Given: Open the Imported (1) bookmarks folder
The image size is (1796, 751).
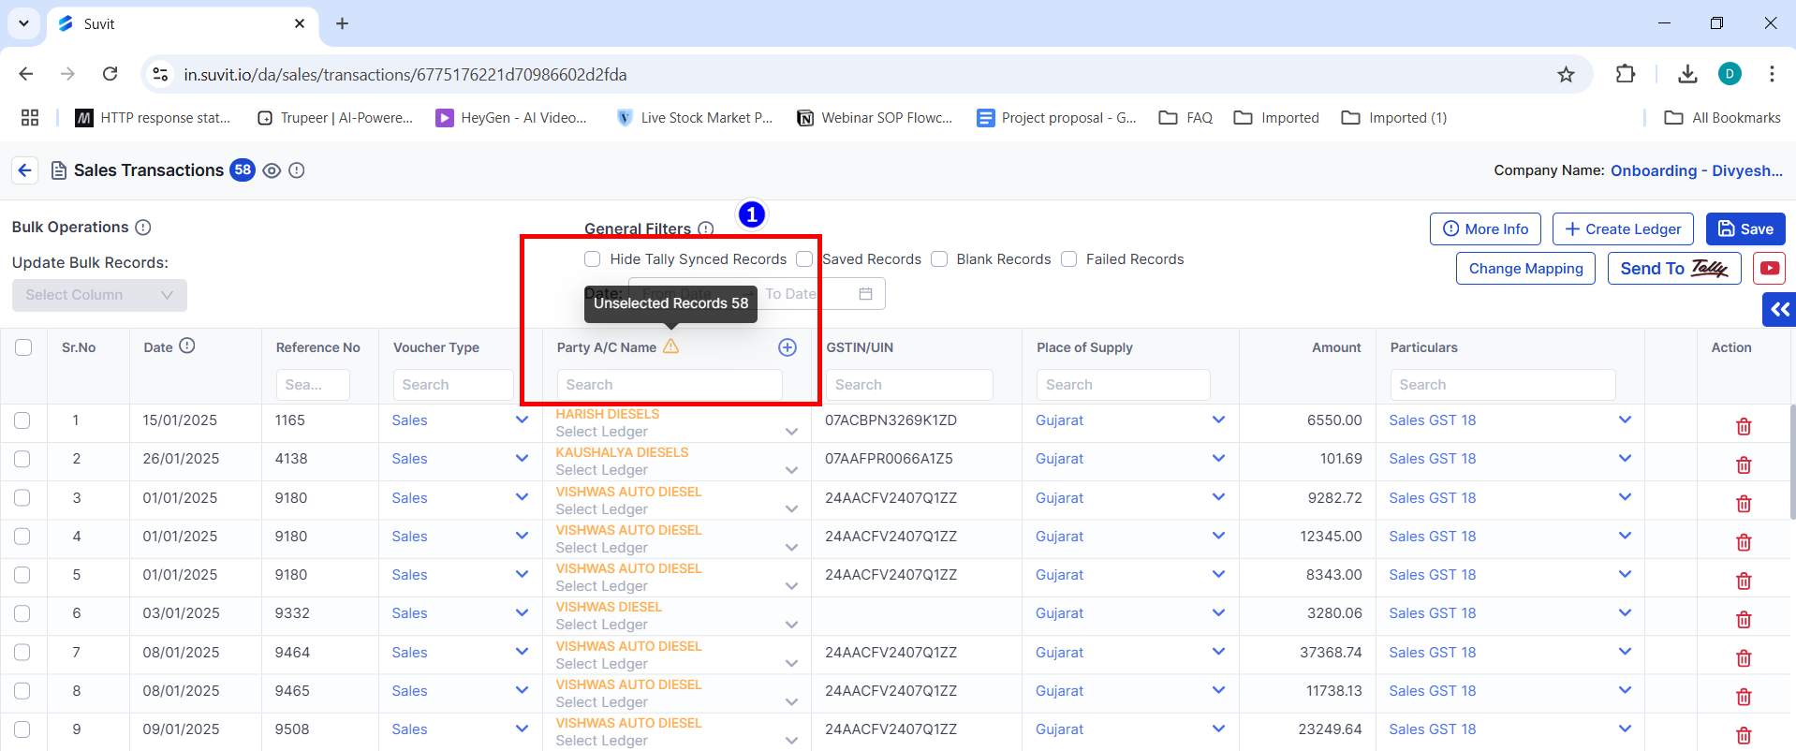Looking at the screenshot, I should (x=1394, y=118).
